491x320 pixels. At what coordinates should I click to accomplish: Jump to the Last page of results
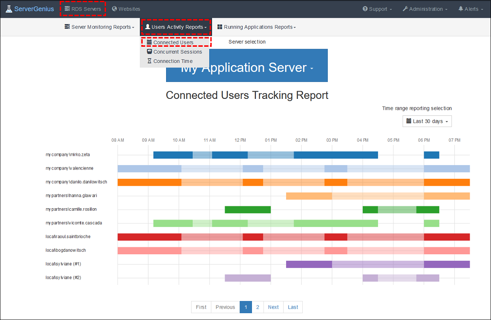tap(293, 307)
